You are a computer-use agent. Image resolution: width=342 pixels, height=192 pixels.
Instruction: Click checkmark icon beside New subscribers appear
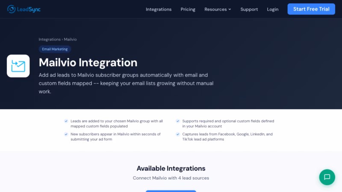[x=66, y=134]
